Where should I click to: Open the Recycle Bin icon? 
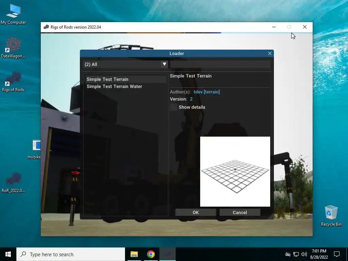coord(331,216)
